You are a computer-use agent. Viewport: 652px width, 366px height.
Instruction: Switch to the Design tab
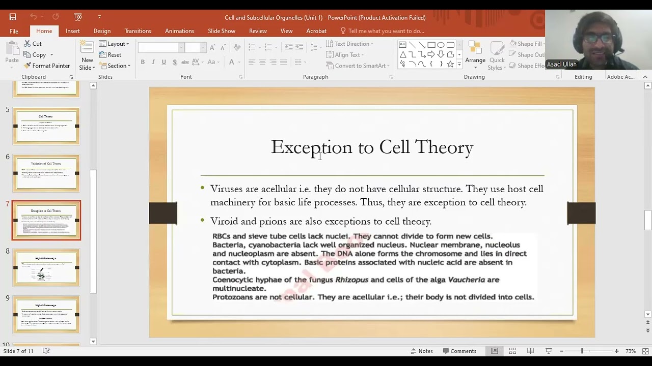click(102, 31)
